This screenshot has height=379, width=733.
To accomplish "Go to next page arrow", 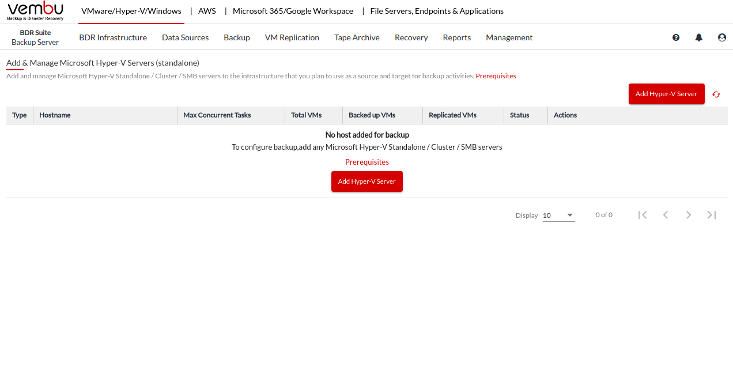I will click(689, 215).
